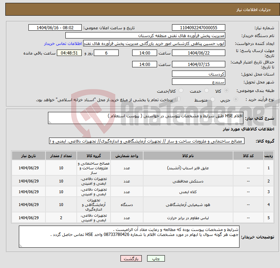Click the delivery city field سنندج

point(198,82)
